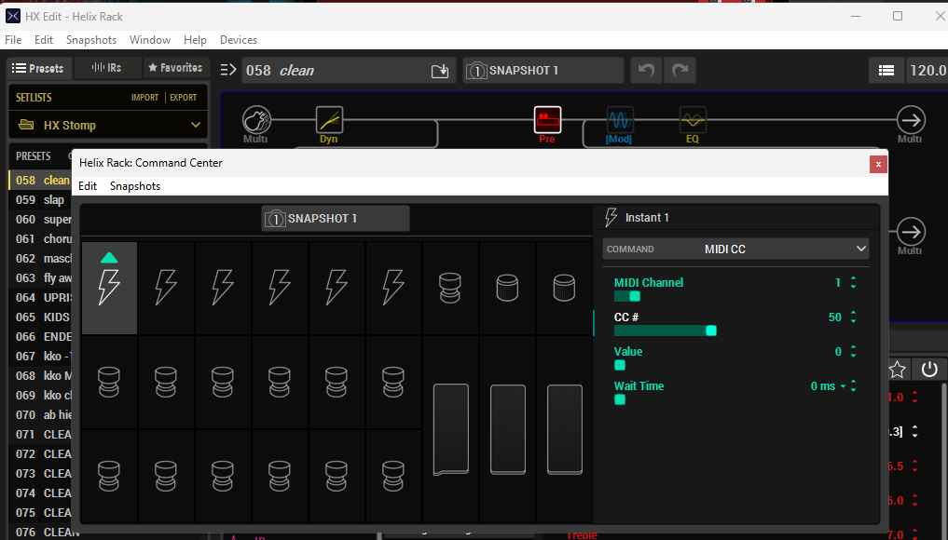Select the sixth Instant lightning bolt icon
Viewport: 948px width, 540px height.
point(394,287)
